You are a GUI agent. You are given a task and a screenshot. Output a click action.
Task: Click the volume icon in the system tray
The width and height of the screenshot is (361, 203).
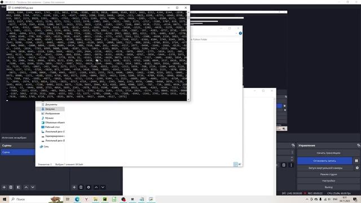point(329,199)
